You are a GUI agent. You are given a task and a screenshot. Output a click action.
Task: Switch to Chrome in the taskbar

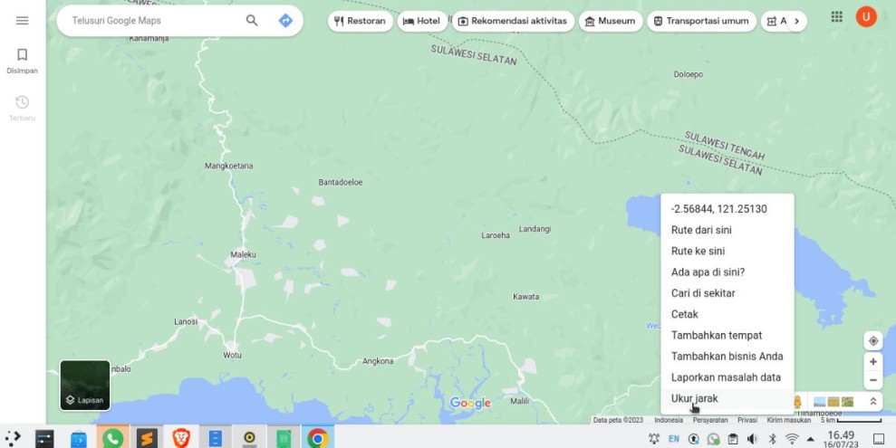pyautogui.click(x=318, y=438)
